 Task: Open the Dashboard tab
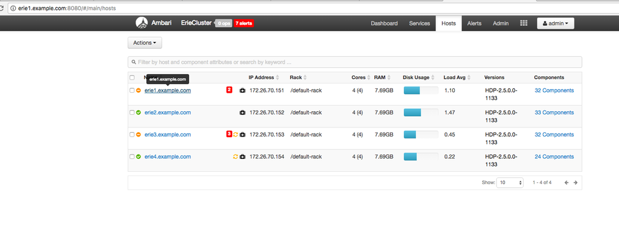(x=384, y=23)
